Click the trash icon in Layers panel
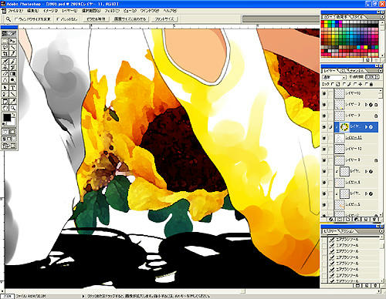The height and width of the screenshot is (299, 386). pos(374,220)
